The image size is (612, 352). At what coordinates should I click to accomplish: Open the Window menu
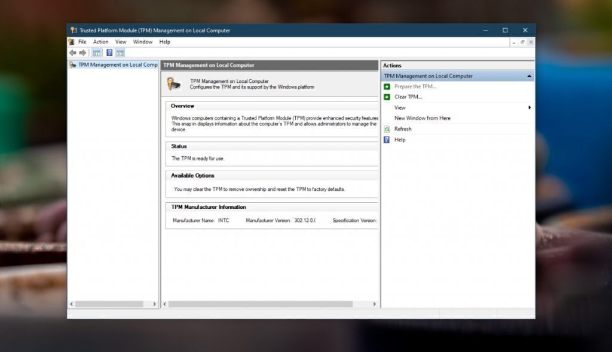[142, 42]
